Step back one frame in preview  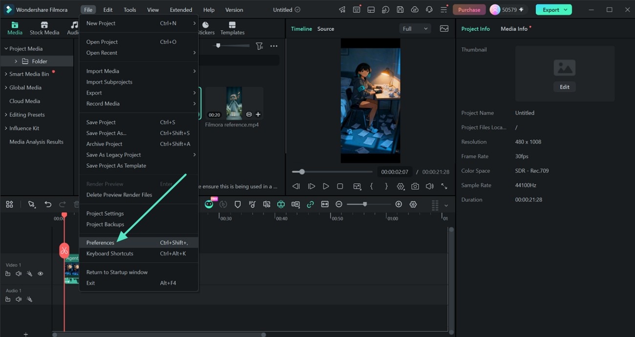[x=296, y=186]
